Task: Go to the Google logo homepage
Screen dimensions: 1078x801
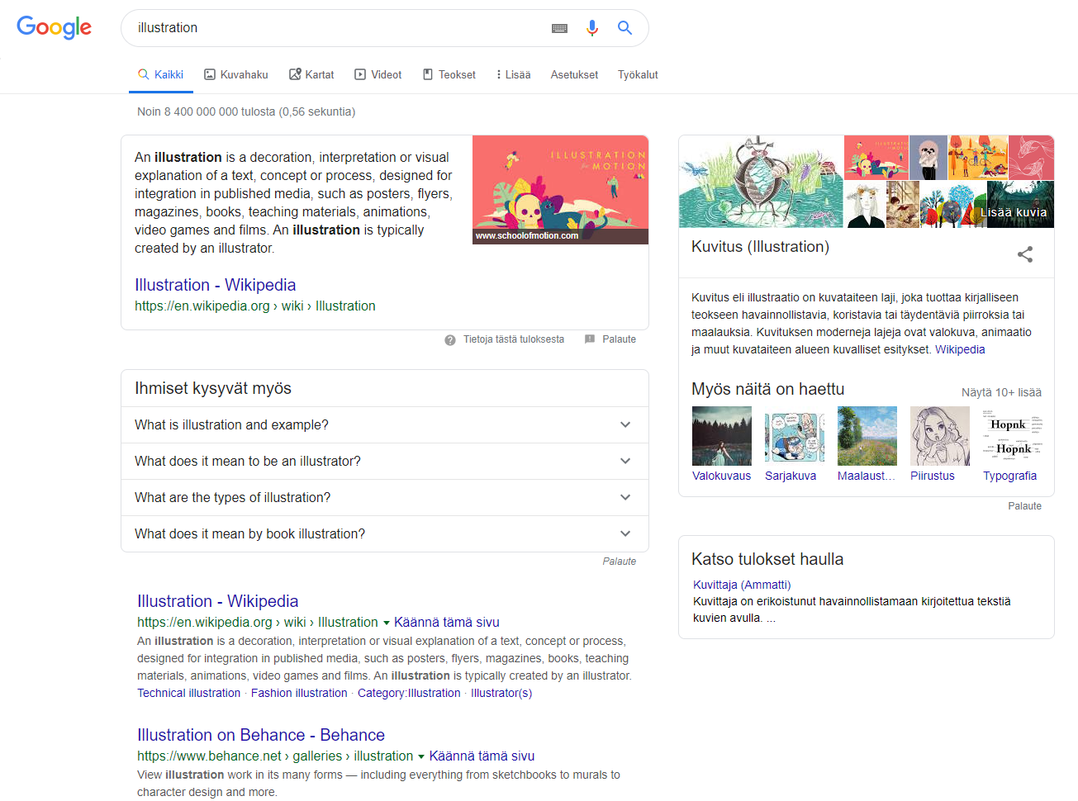Action: [55, 27]
